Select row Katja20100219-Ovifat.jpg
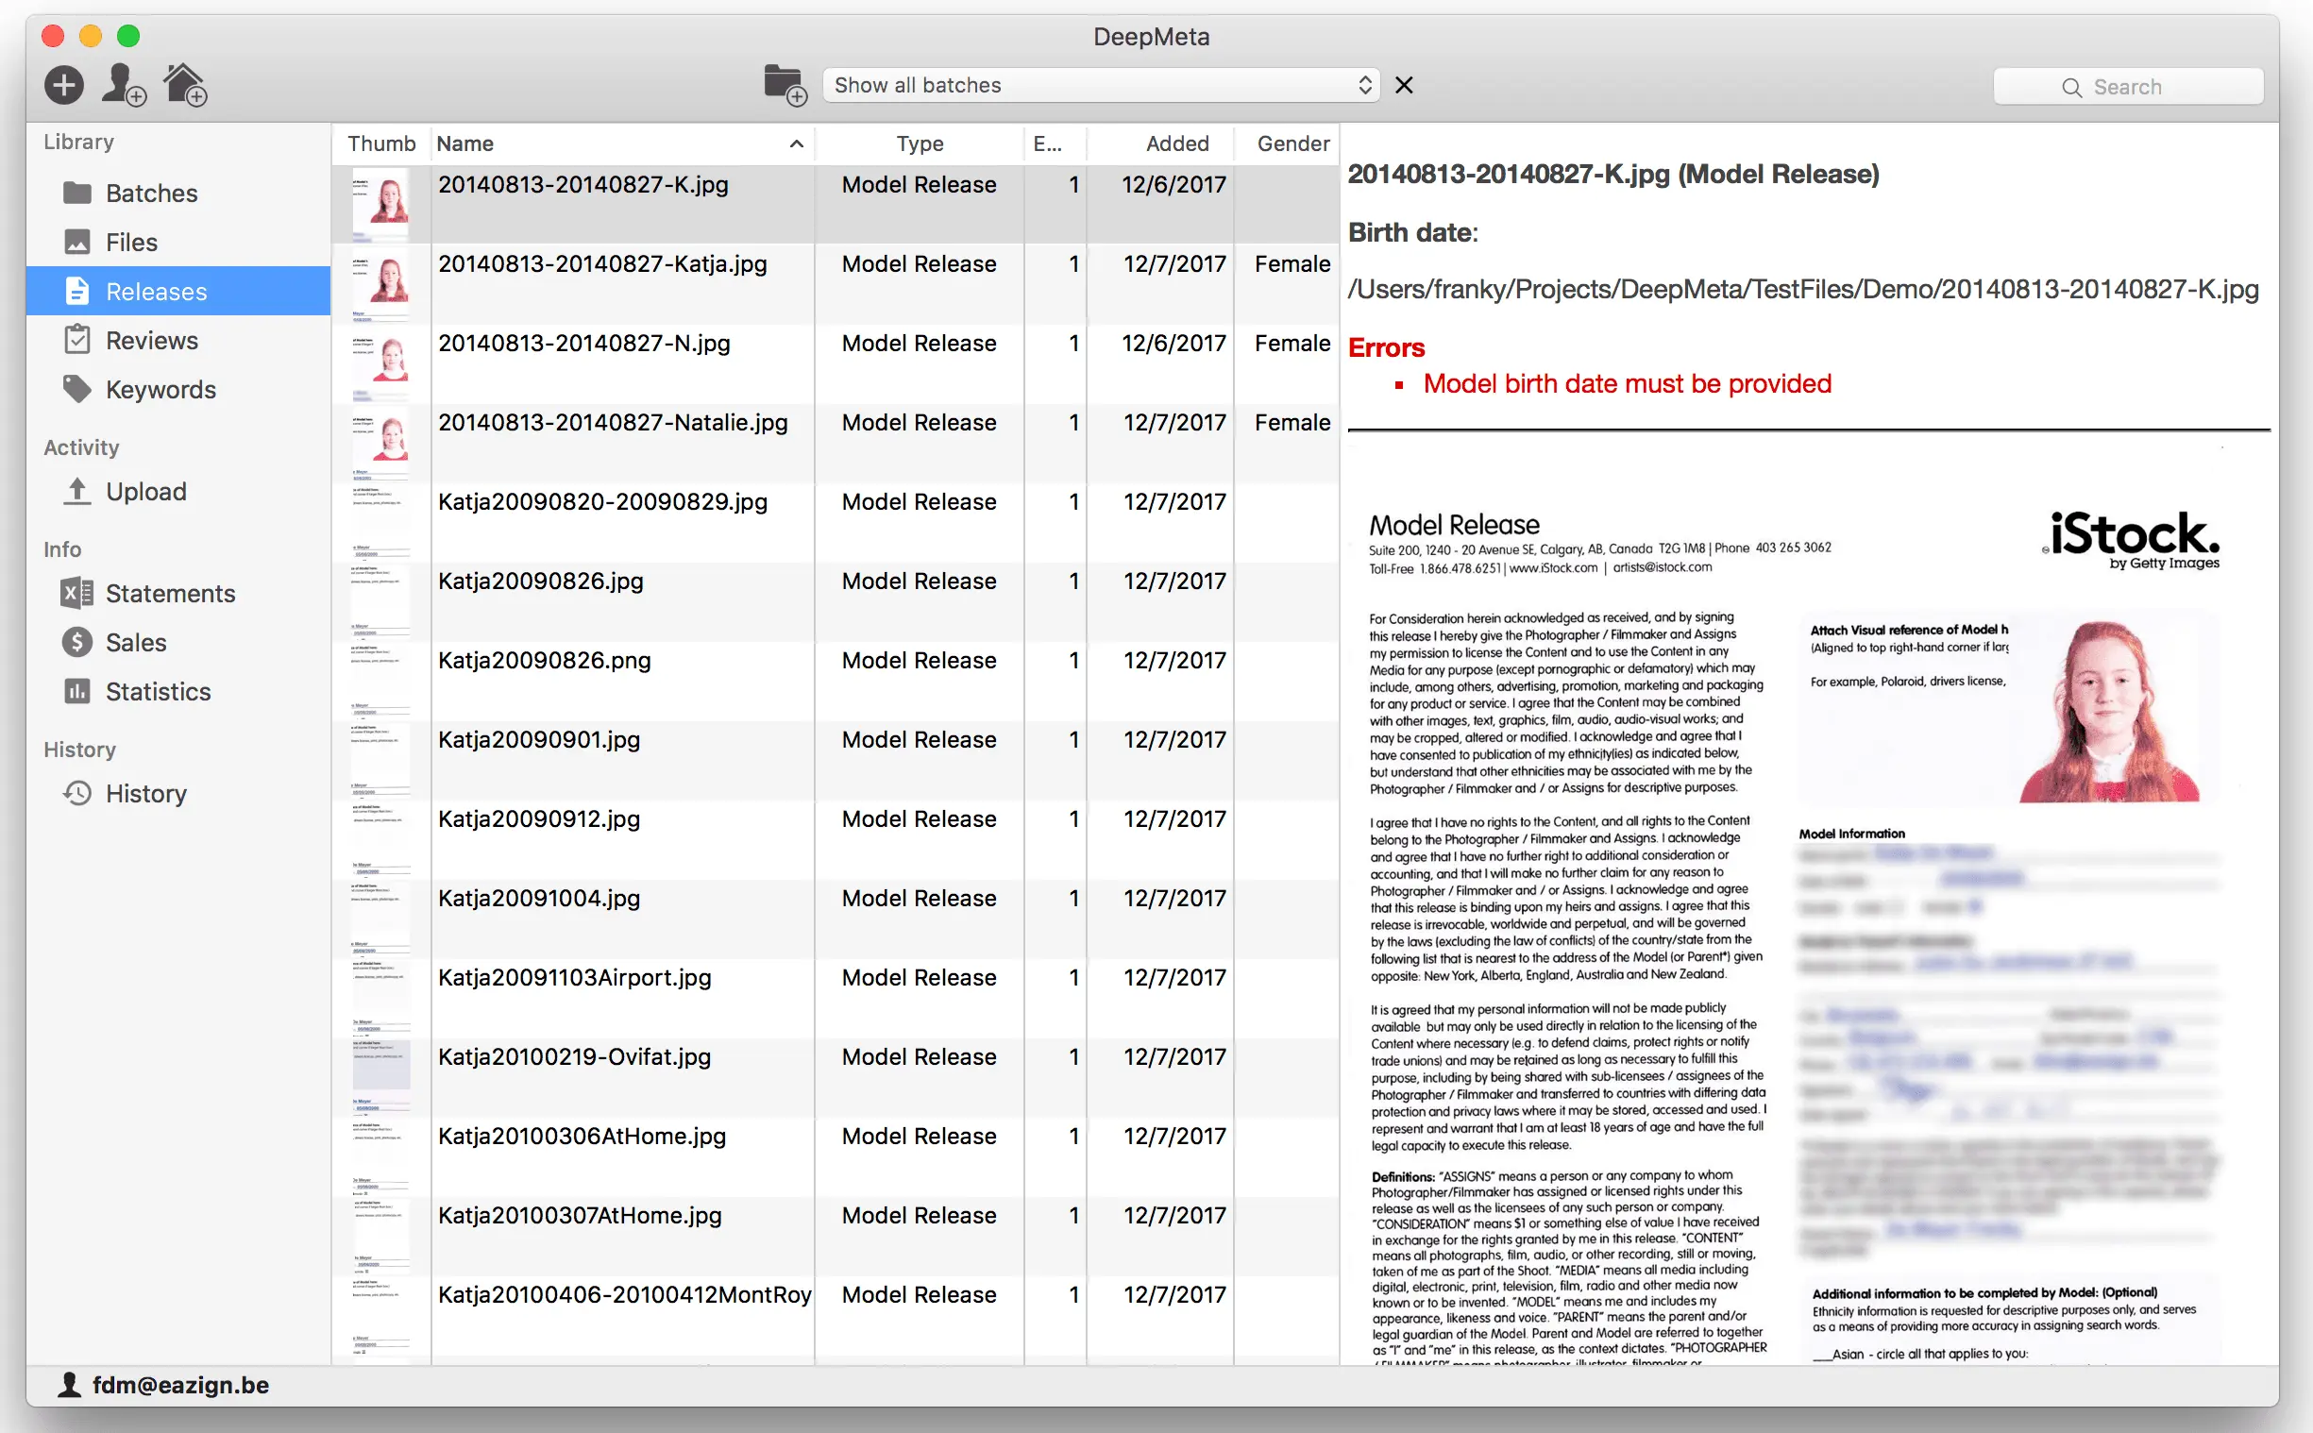Viewport: 2313px width, 1433px height. tap(835, 1080)
